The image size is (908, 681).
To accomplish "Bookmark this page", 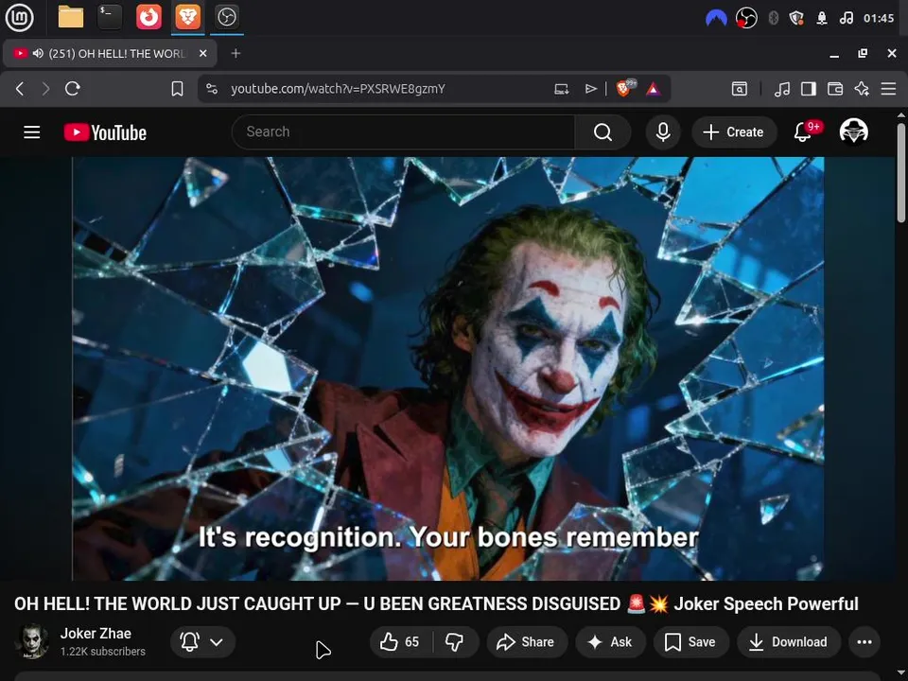I will click(x=177, y=89).
